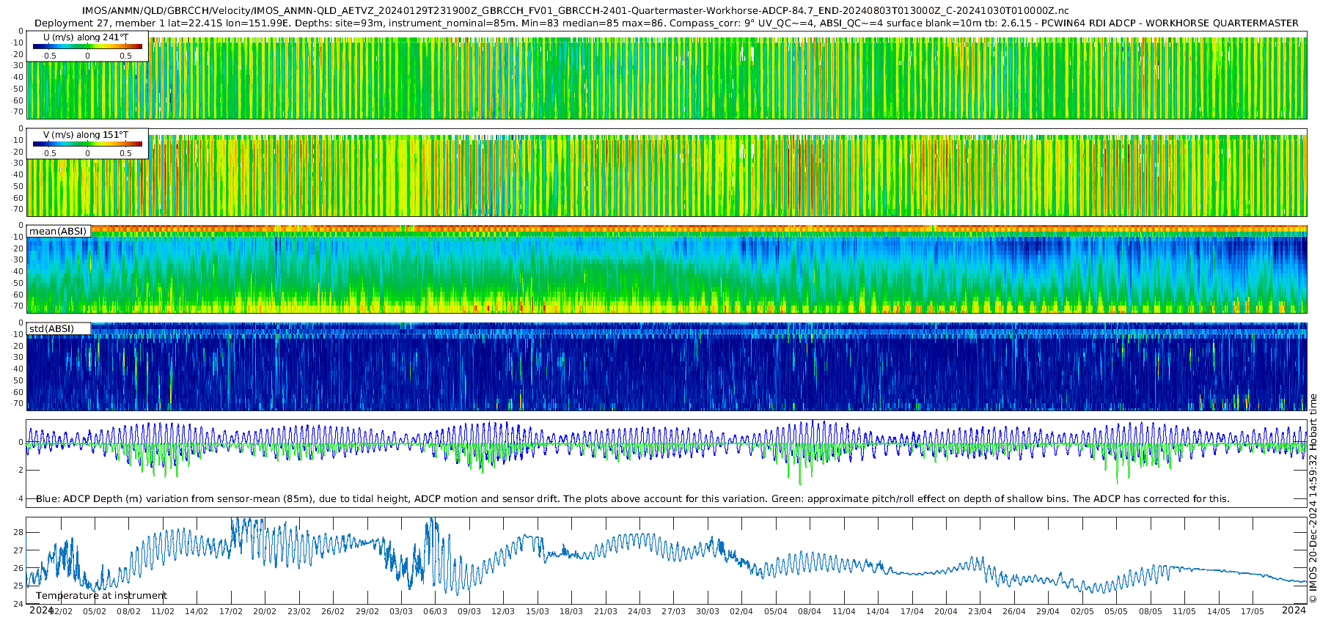This screenshot has height=623, width=1320.
Task: Pick the 24/03 date on the time axis
Action: pyautogui.click(x=639, y=611)
